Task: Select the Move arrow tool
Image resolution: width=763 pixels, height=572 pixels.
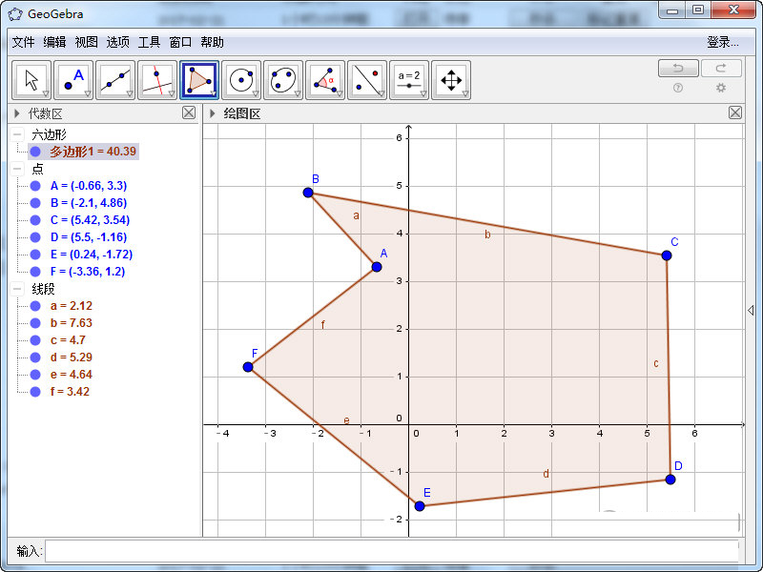Action: 31,80
